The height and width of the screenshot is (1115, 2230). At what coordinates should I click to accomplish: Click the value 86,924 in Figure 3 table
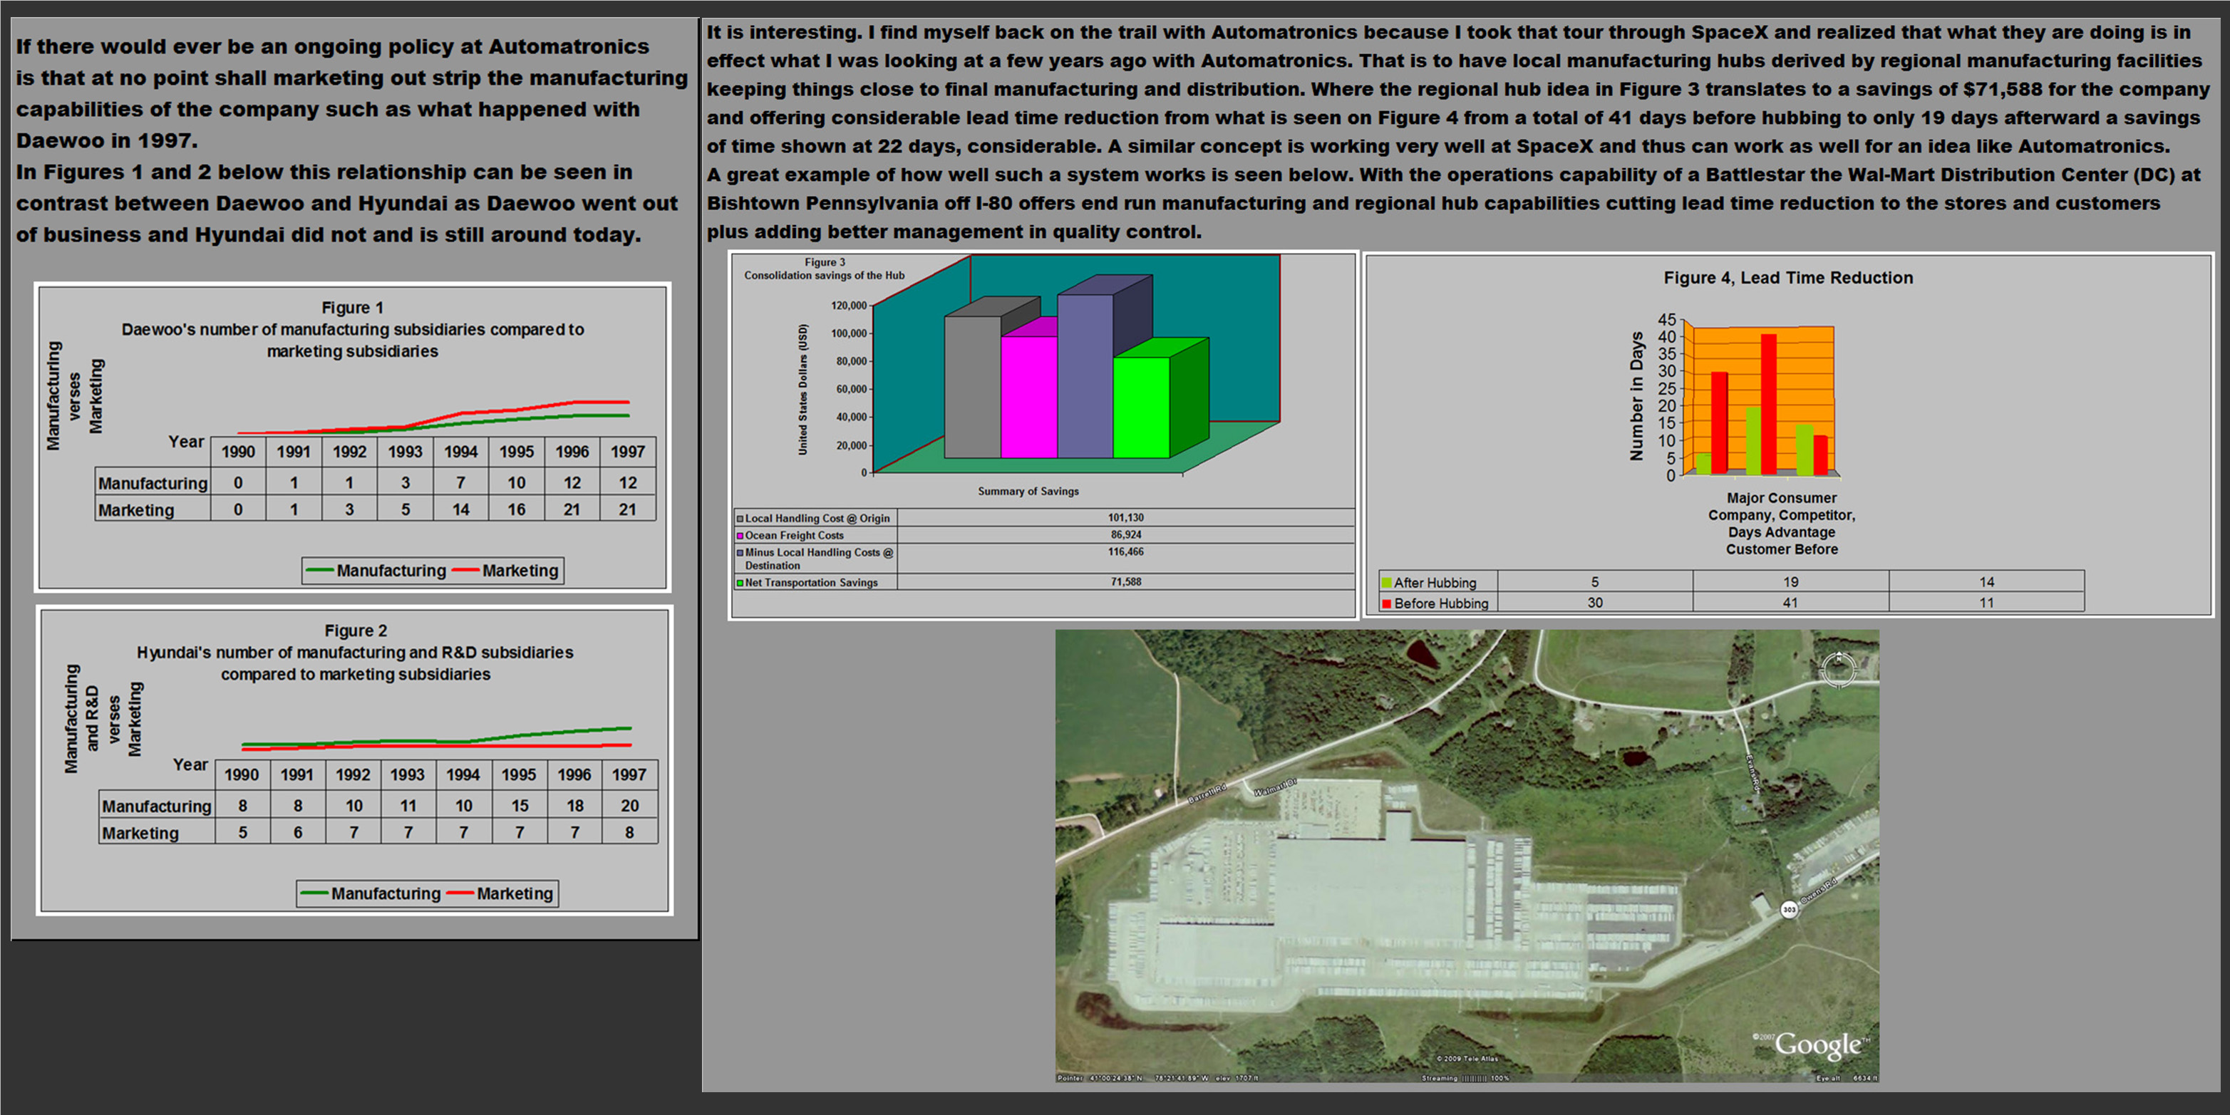coord(1125,535)
